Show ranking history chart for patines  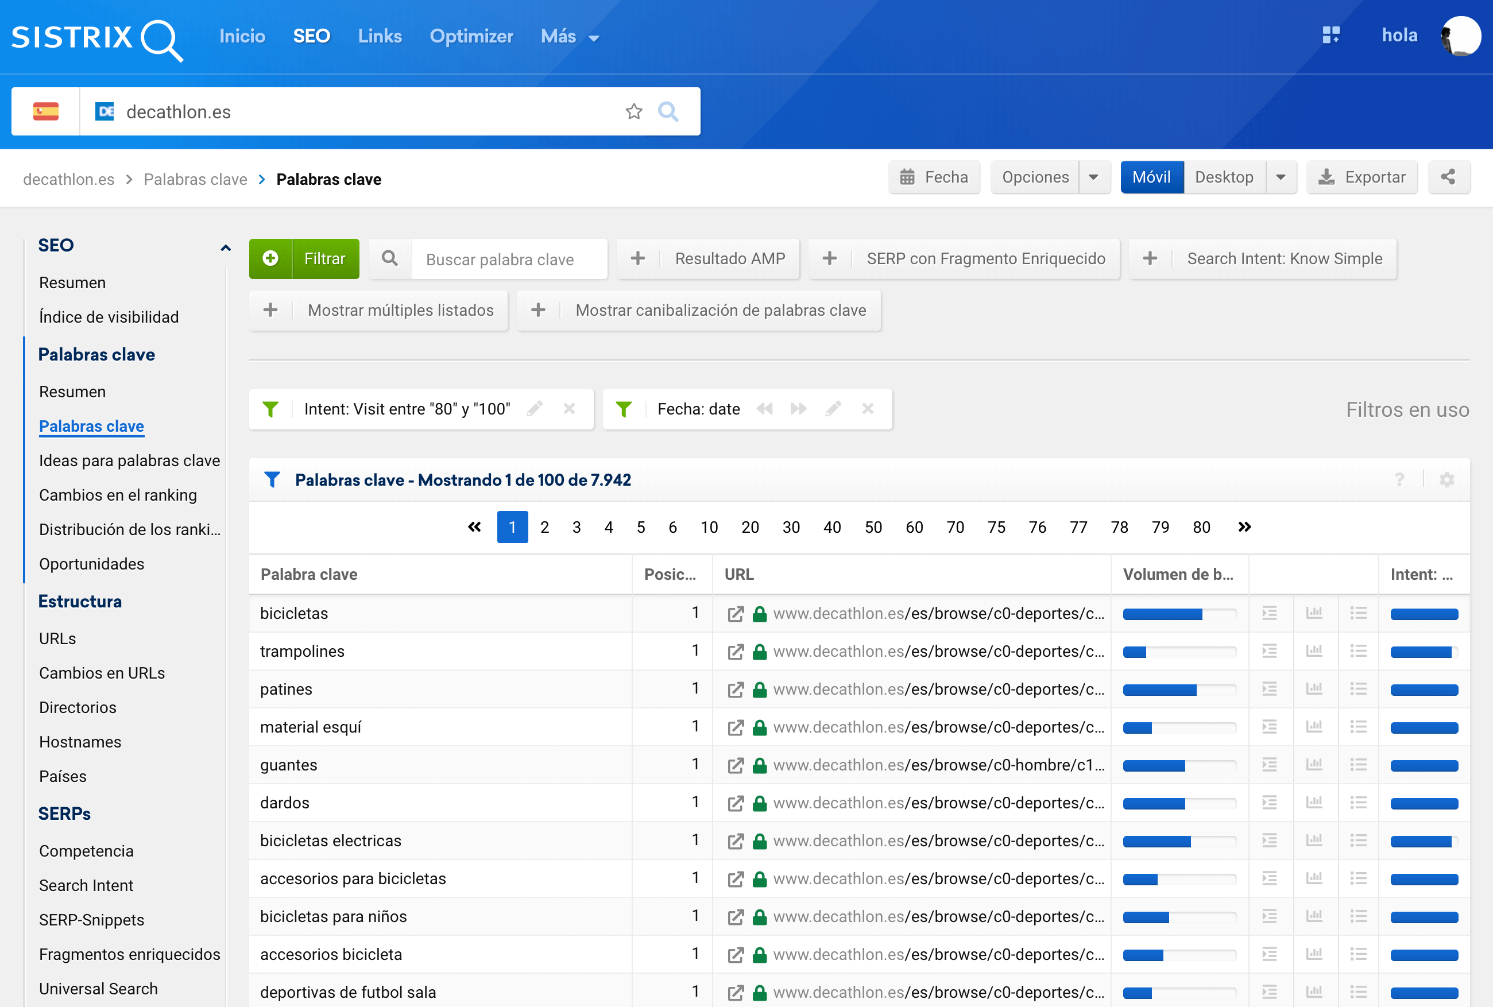[x=1314, y=689]
